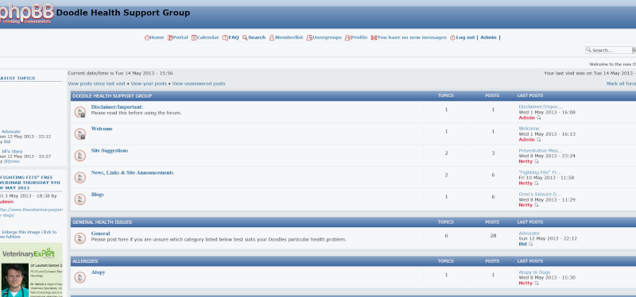Open last post 'Disclaimer/Impor...'
This screenshot has width=636, height=297.
click(541, 107)
